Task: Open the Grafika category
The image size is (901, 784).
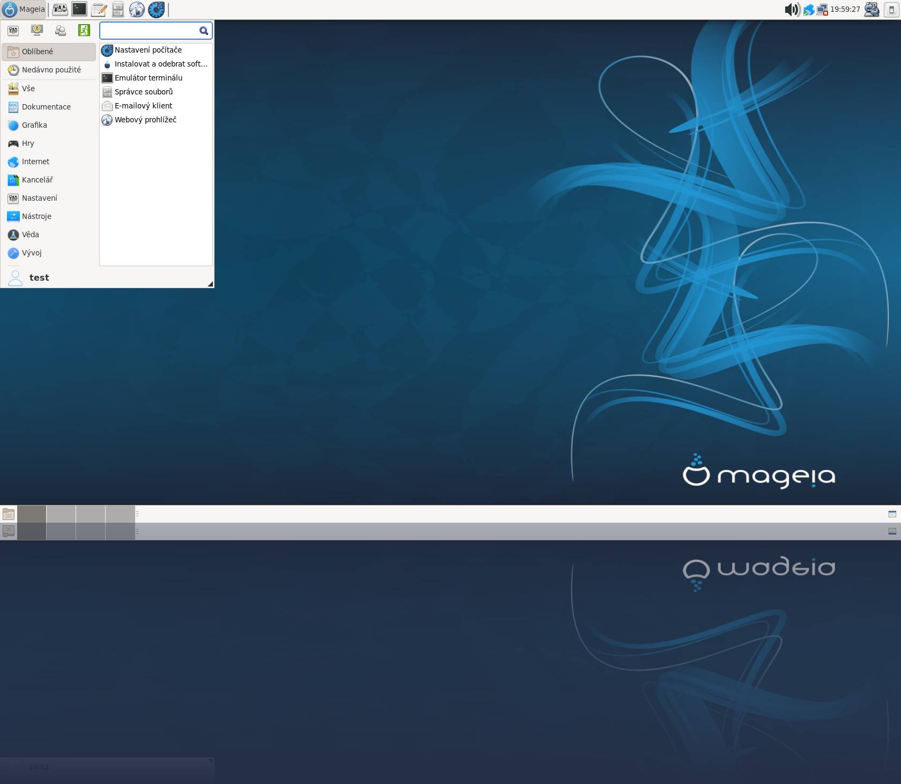Action: click(49, 125)
